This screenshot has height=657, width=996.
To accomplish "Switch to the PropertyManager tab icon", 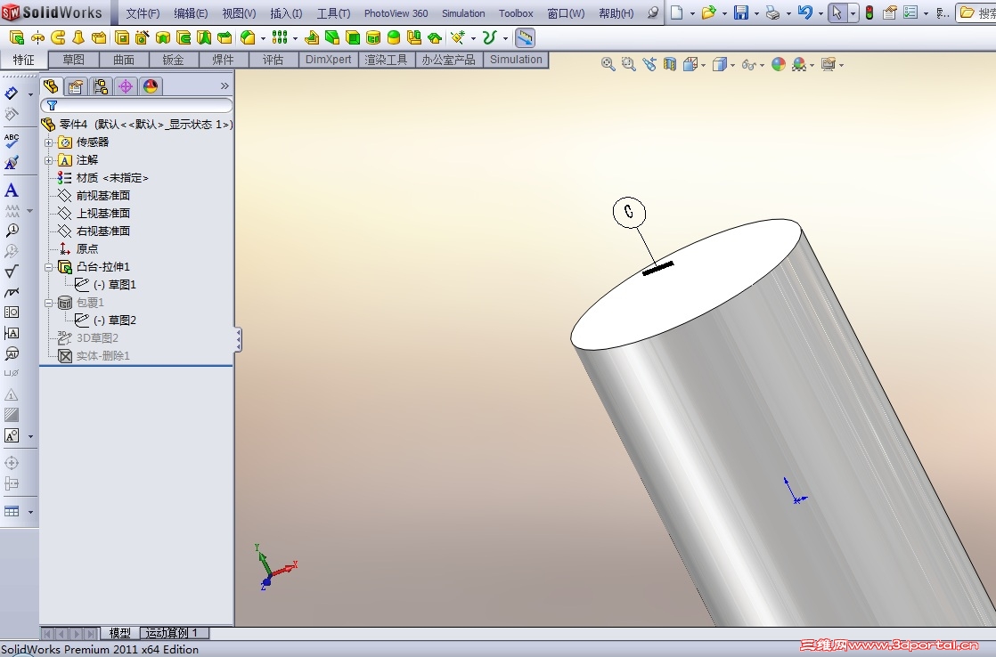I will [x=75, y=85].
